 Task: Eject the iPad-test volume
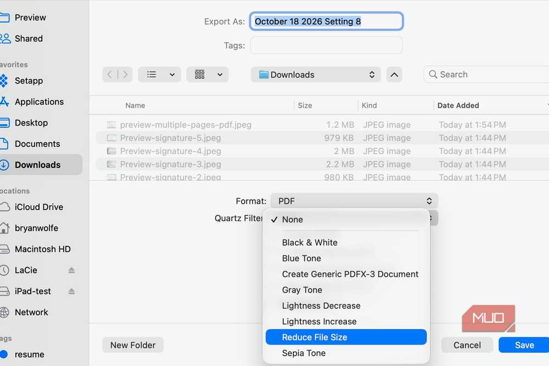pyautogui.click(x=71, y=291)
